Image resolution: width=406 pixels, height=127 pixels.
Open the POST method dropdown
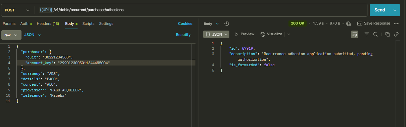click(17, 10)
